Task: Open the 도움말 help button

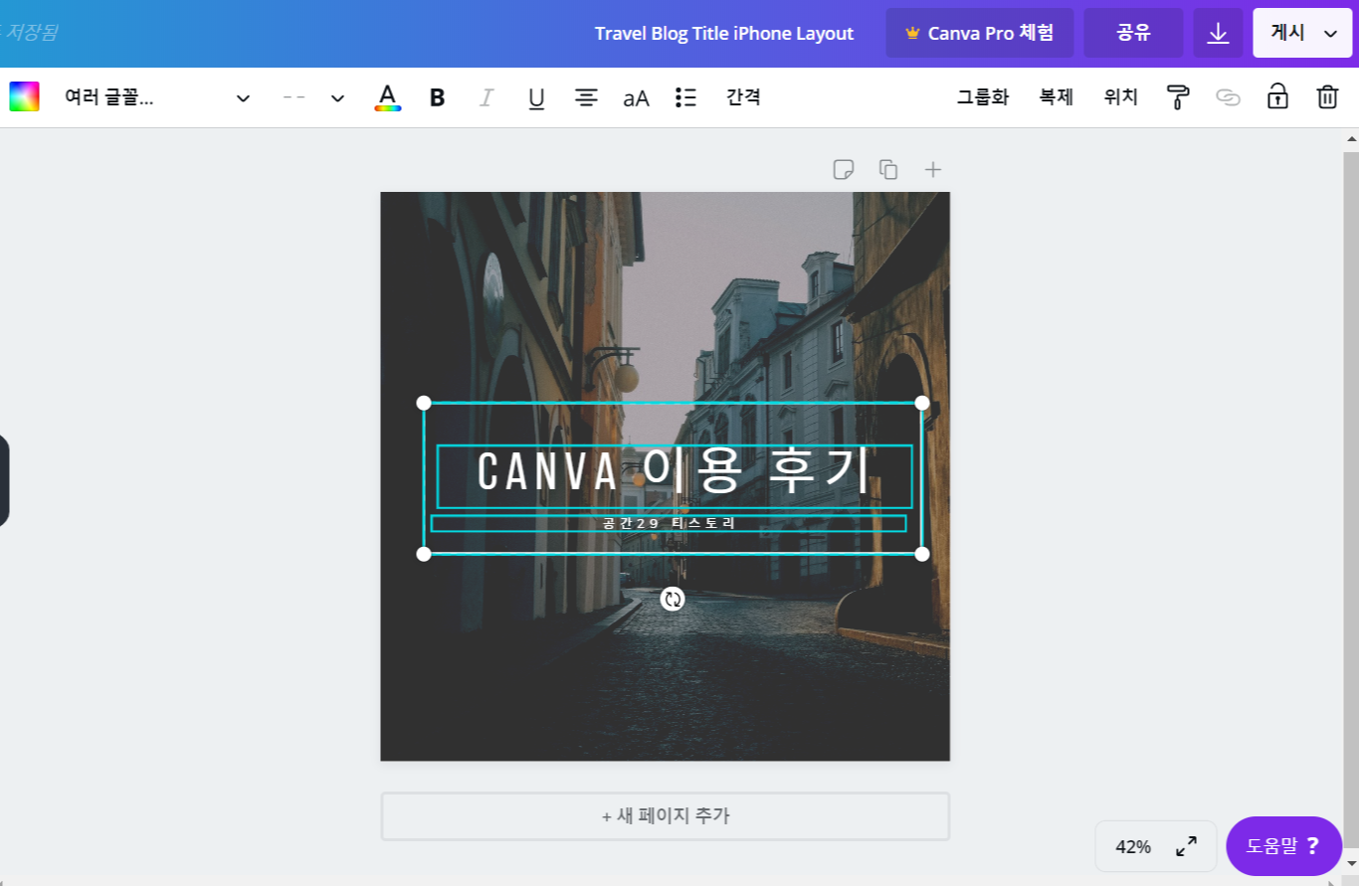Action: (1283, 846)
